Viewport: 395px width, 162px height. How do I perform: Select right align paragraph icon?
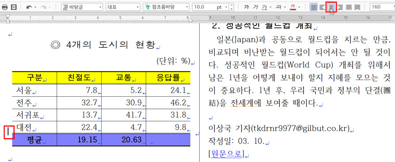point(340,7)
